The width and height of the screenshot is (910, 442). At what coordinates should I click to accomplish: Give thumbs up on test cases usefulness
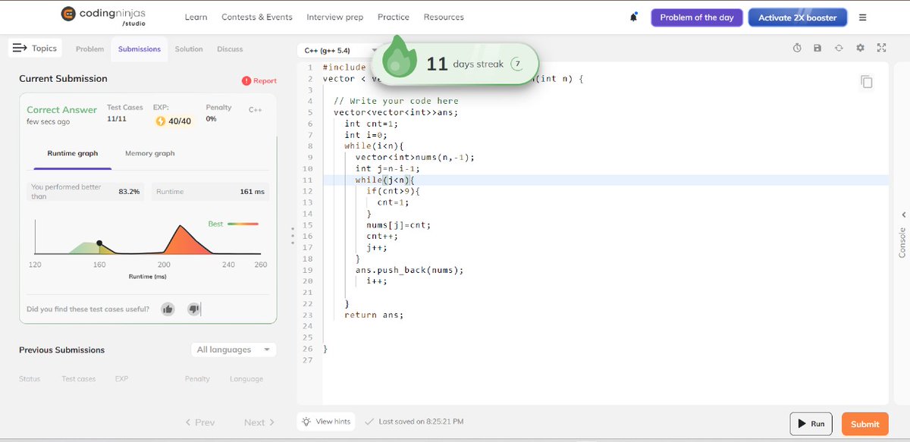coord(168,309)
